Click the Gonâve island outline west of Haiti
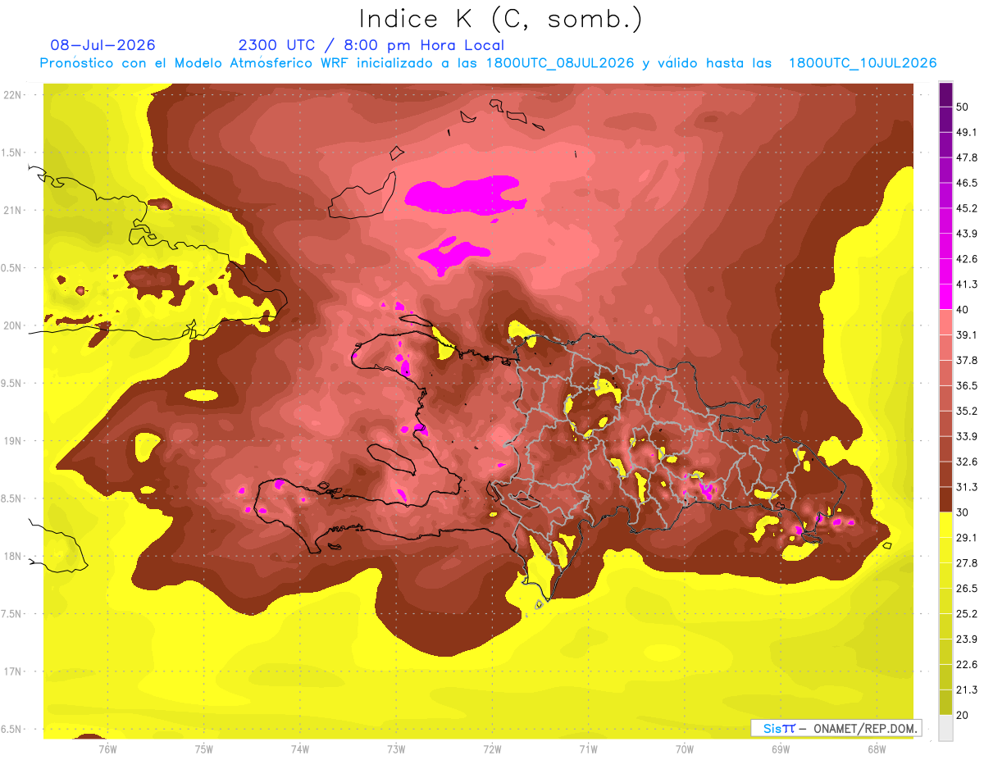Viewport: 984px width, 760px height. (393, 457)
